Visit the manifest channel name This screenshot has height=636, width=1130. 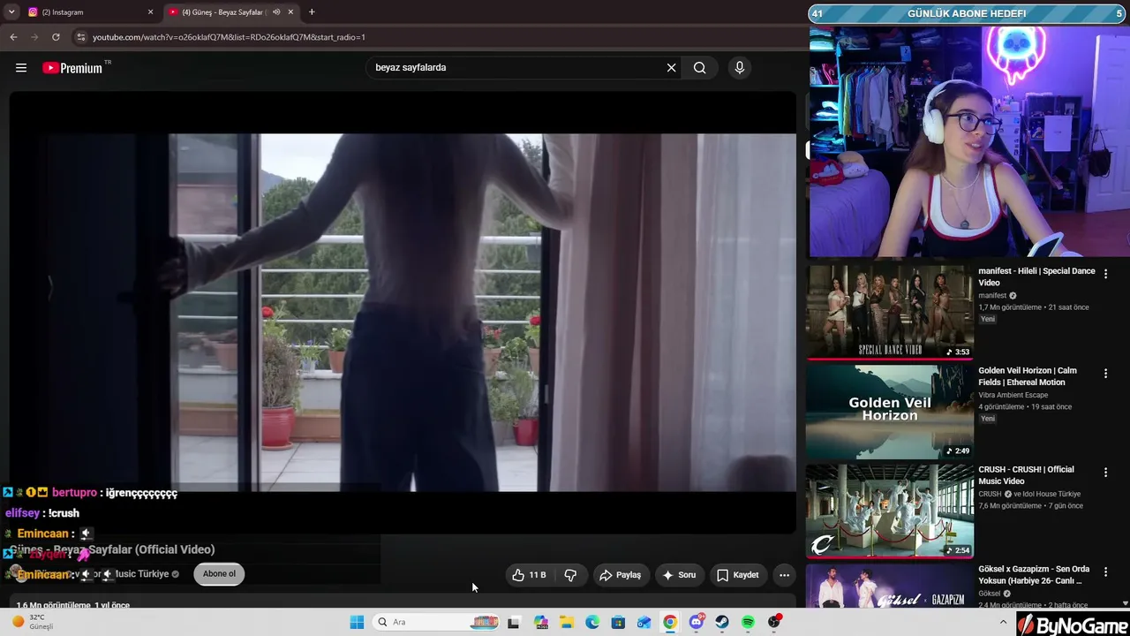[992, 296]
